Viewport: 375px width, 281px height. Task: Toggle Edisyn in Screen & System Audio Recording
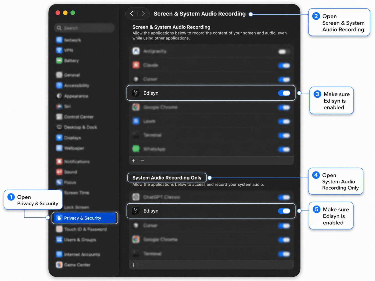point(284,93)
